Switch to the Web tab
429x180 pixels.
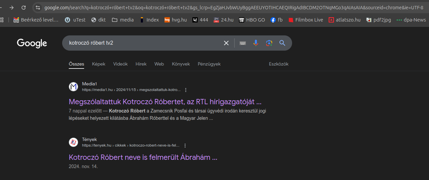pos(159,64)
